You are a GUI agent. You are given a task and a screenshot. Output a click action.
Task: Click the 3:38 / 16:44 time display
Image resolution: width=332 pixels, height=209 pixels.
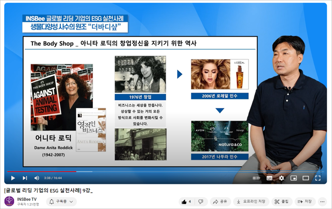(x=53, y=178)
